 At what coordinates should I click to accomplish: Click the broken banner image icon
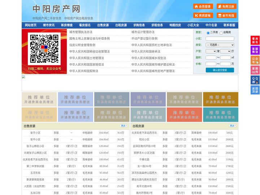(23, 77)
